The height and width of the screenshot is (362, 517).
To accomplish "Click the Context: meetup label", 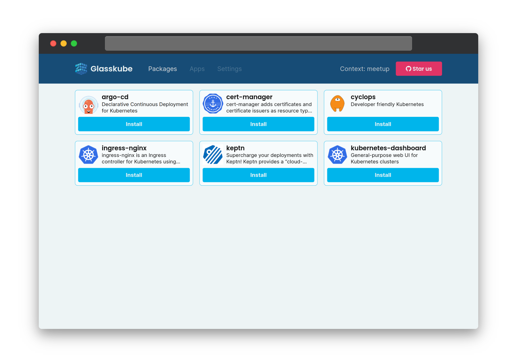I will [364, 69].
